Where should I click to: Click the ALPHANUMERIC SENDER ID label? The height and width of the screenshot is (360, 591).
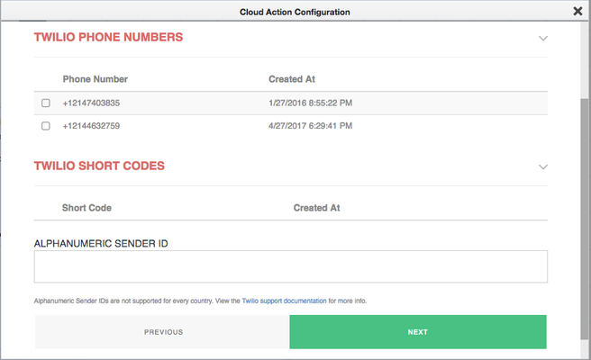101,244
